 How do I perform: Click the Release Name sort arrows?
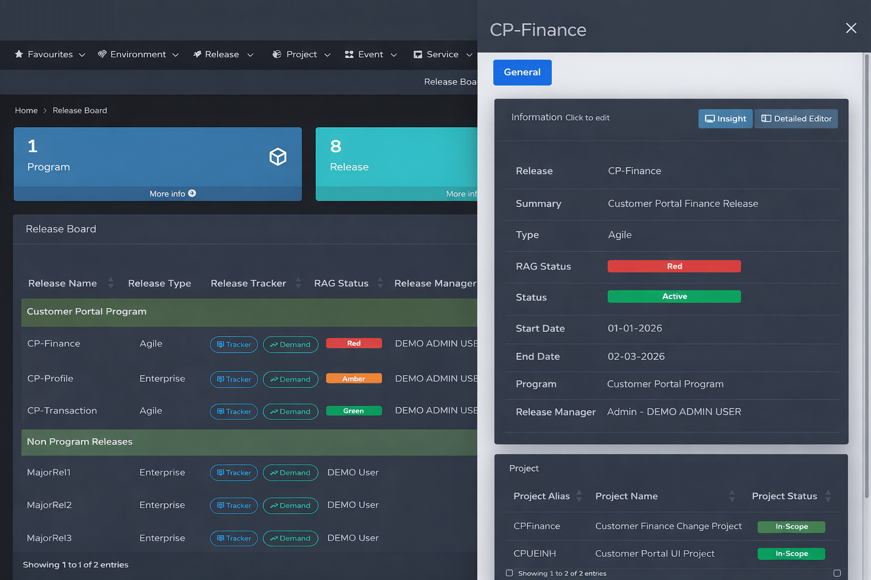click(111, 283)
